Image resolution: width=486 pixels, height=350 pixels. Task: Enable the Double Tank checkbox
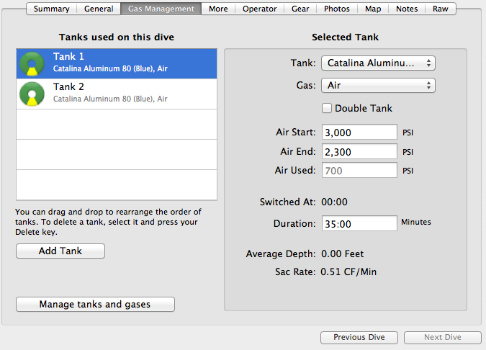(327, 108)
